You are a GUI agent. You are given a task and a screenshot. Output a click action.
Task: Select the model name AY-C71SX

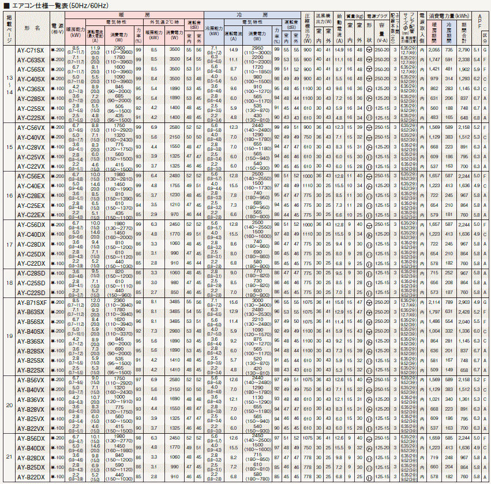(31, 50)
